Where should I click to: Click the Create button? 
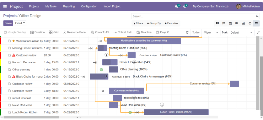click(8, 23)
